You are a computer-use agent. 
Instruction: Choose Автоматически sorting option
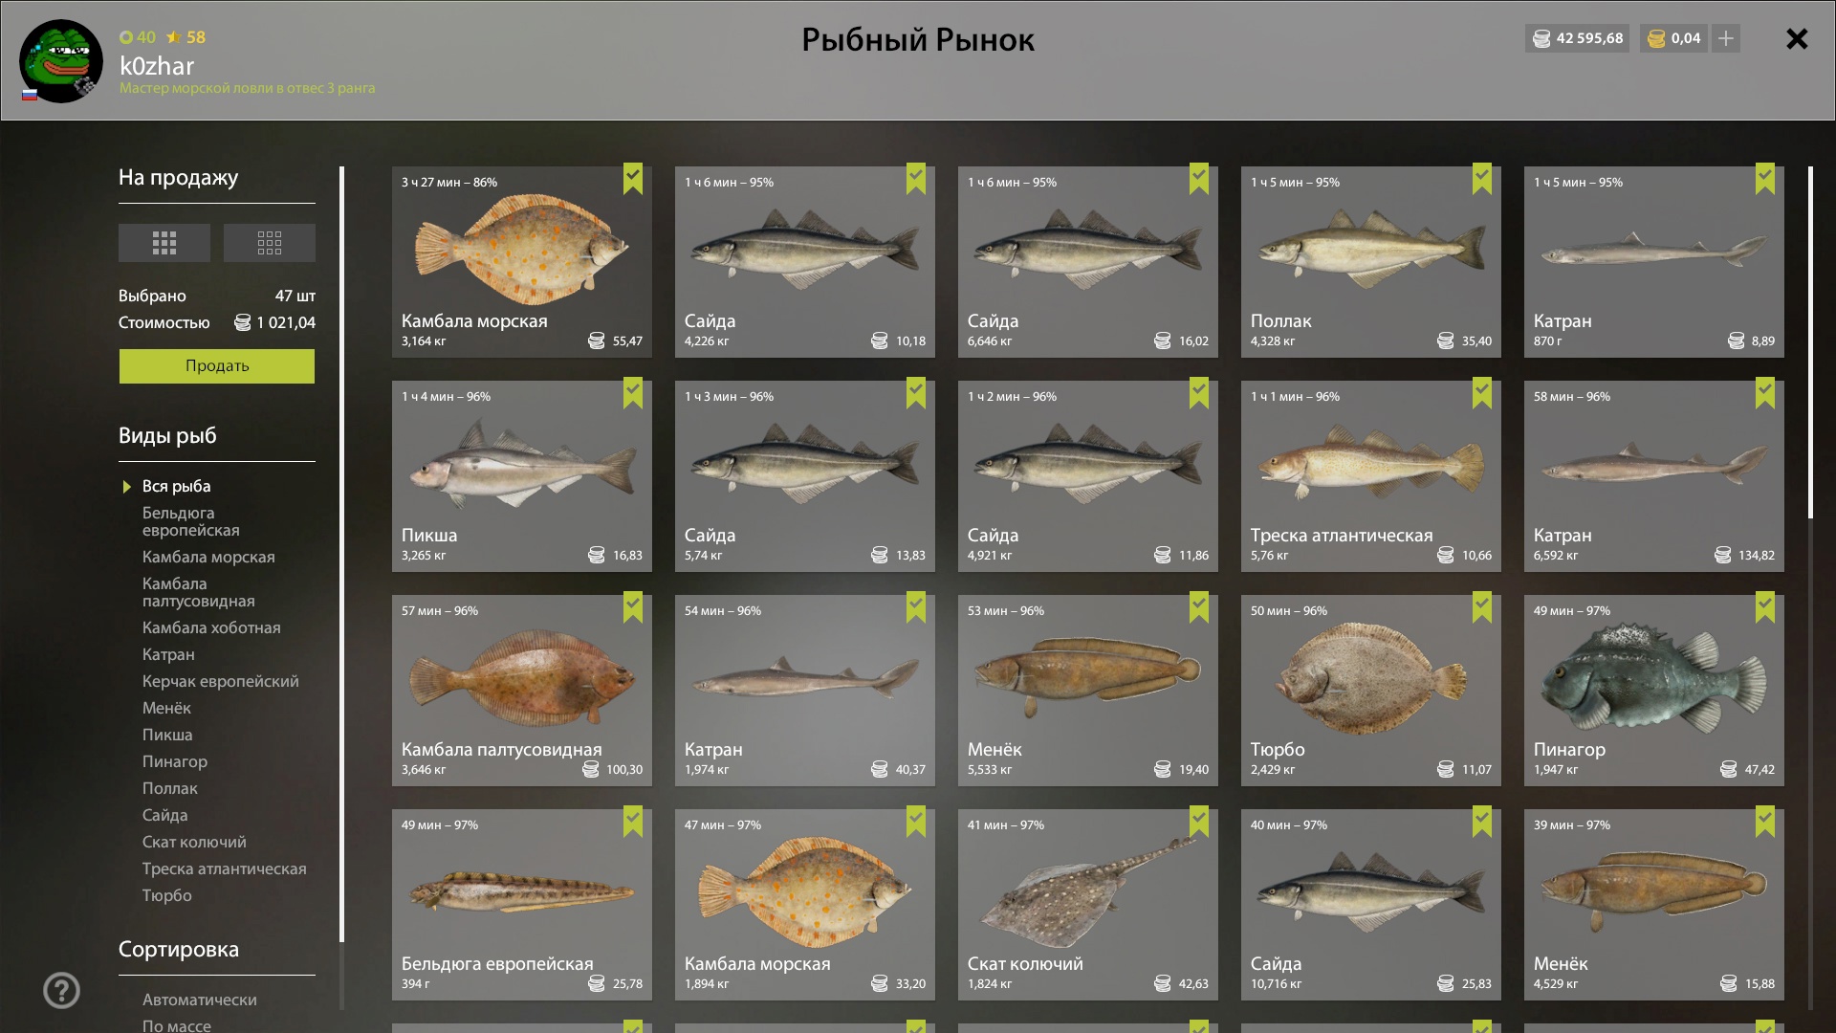[200, 1000]
